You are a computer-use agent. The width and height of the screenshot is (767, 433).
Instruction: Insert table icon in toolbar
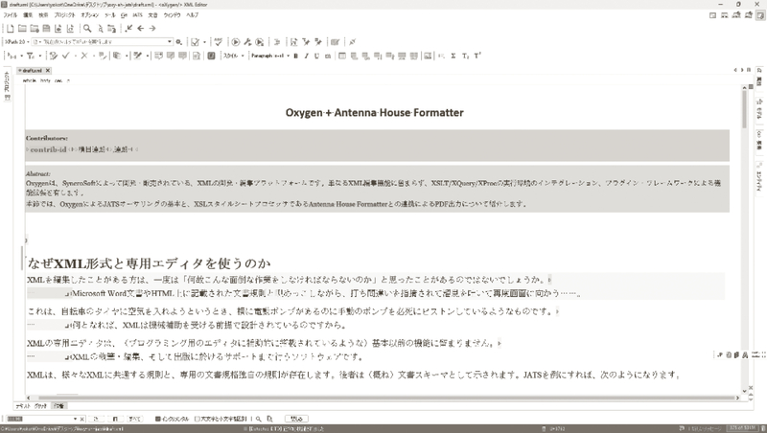pyautogui.click(x=342, y=56)
